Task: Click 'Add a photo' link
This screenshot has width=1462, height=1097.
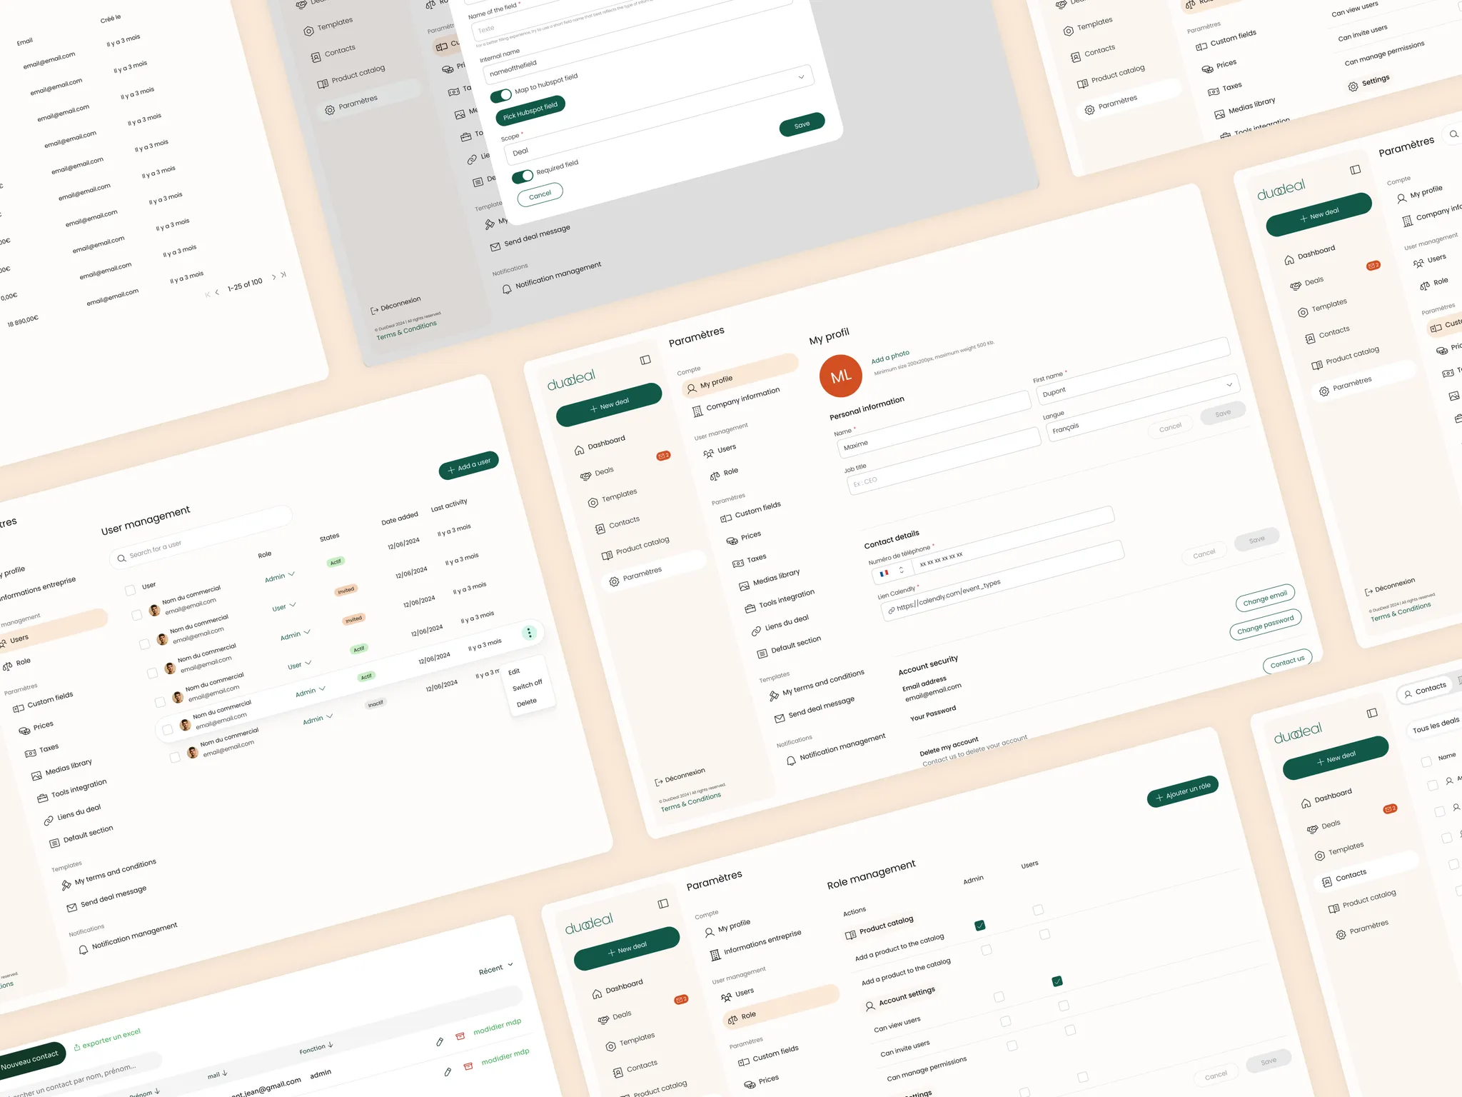Action: pyautogui.click(x=890, y=356)
